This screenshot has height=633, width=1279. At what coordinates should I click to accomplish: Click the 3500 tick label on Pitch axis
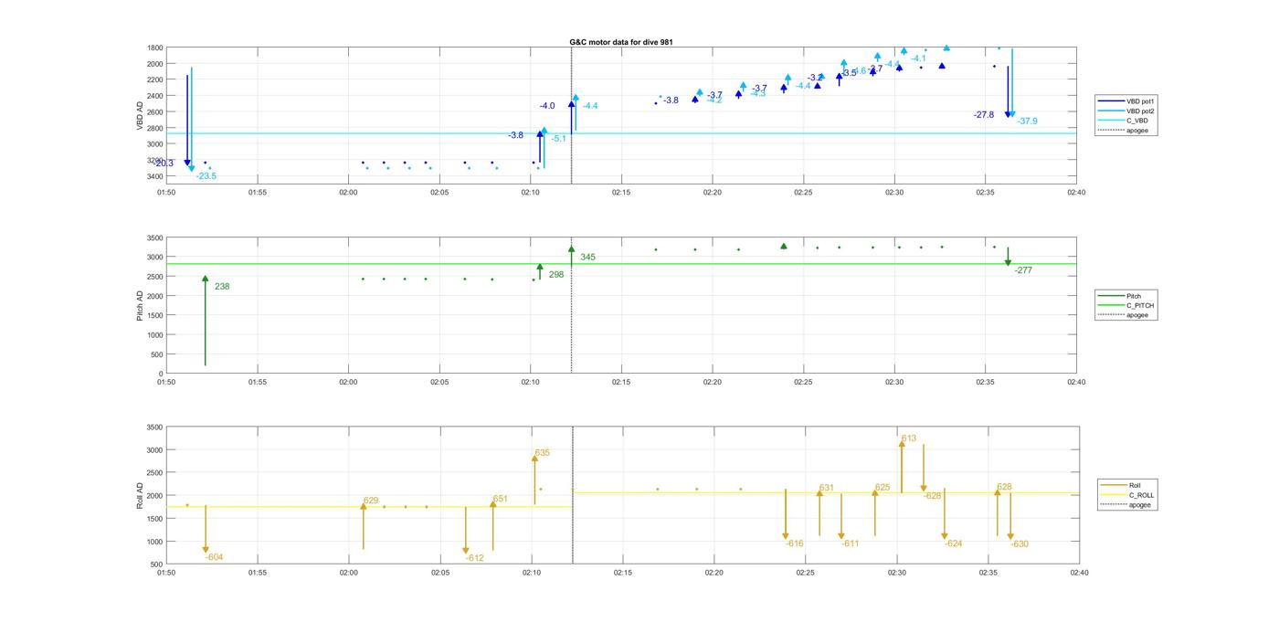[x=154, y=237]
